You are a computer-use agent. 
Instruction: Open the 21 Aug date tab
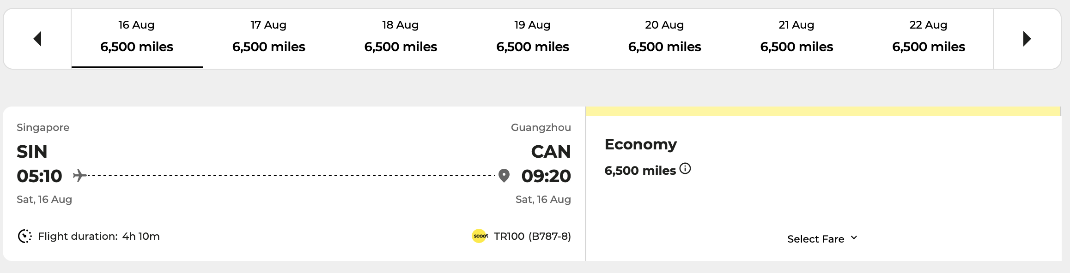[797, 39]
